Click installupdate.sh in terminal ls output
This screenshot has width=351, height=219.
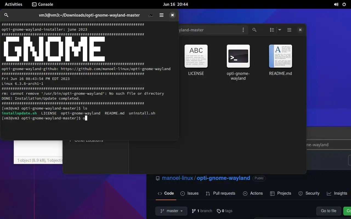[19, 113]
